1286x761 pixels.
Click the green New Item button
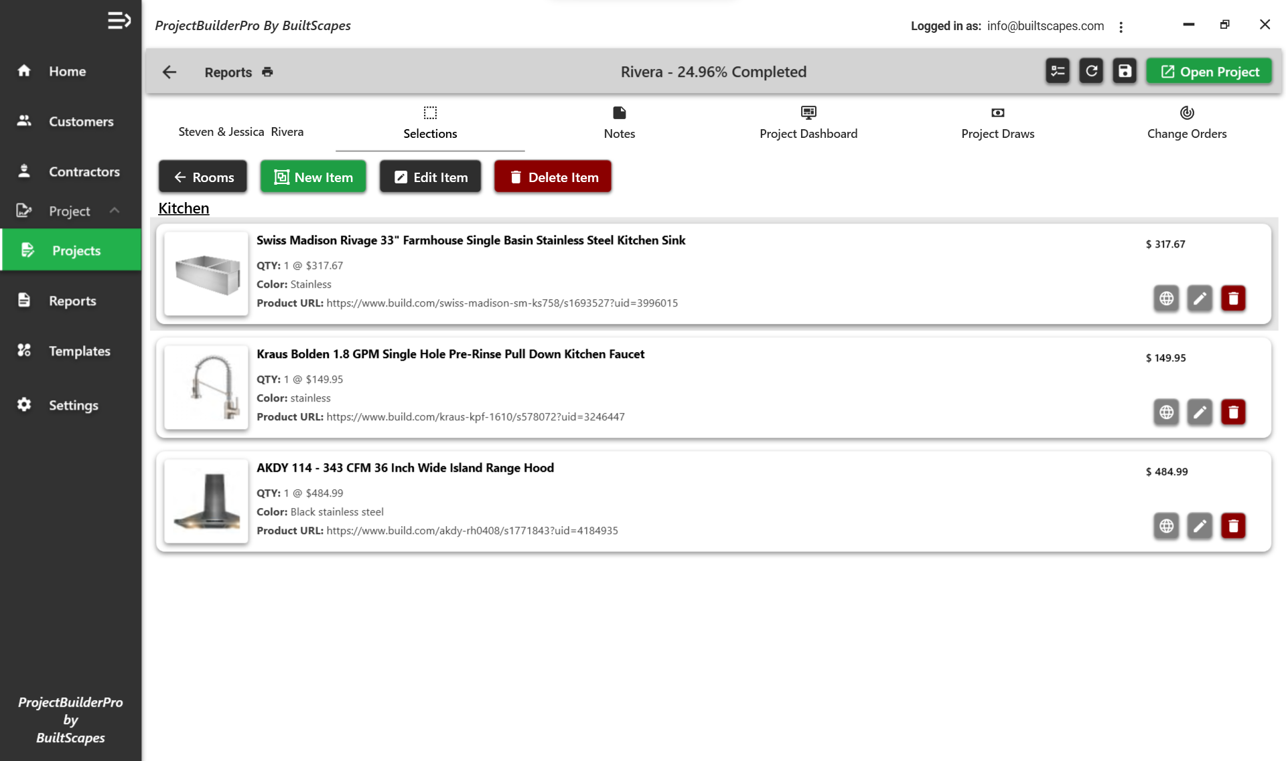click(313, 177)
